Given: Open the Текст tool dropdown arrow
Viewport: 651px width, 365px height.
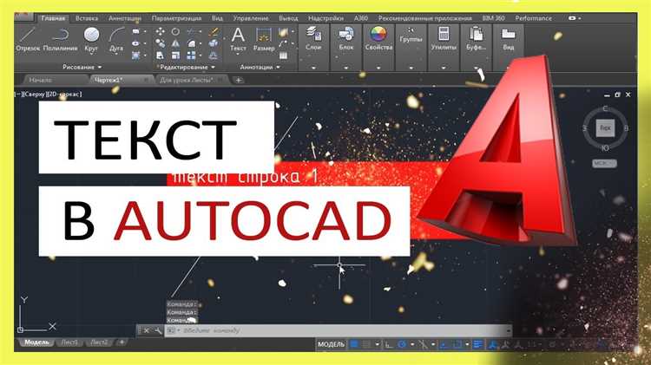Looking at the screenshot, I should (x=238, y=54).
